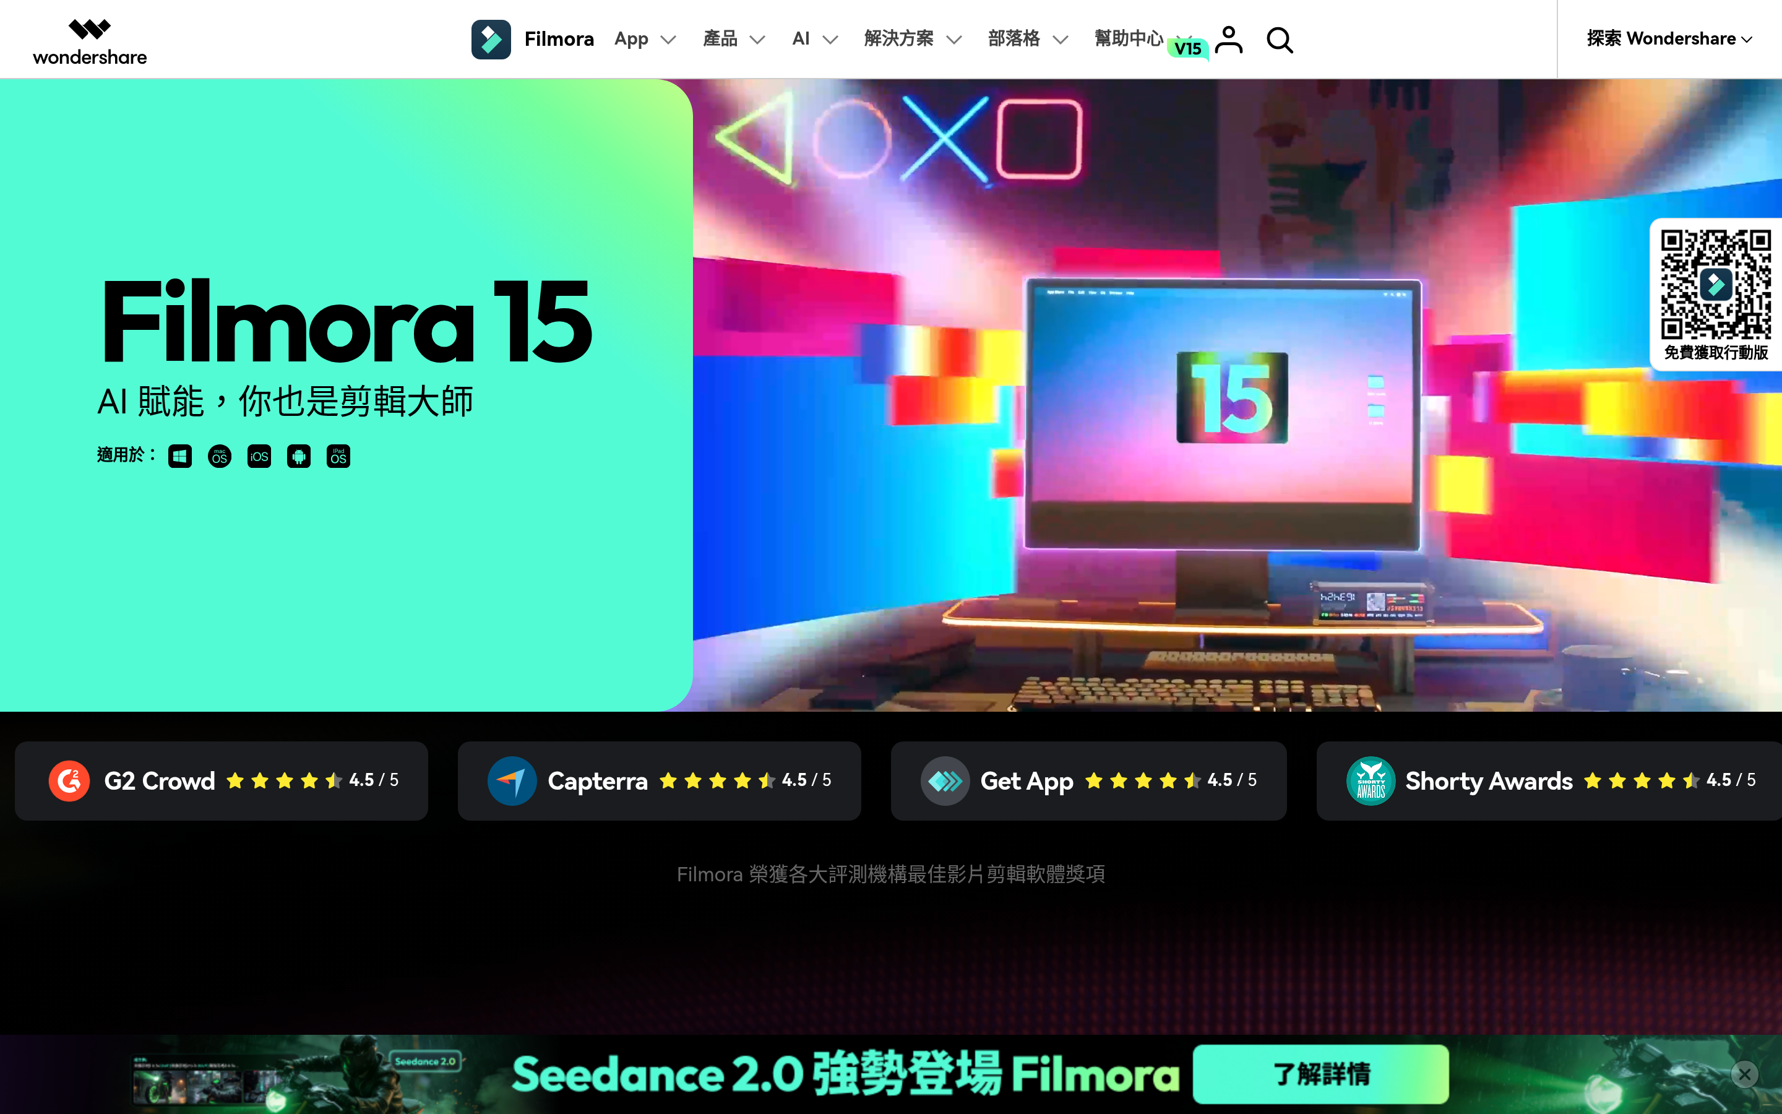Click the Filmora brand name link
This screenshot has width=1782, height=1114.
559,39
